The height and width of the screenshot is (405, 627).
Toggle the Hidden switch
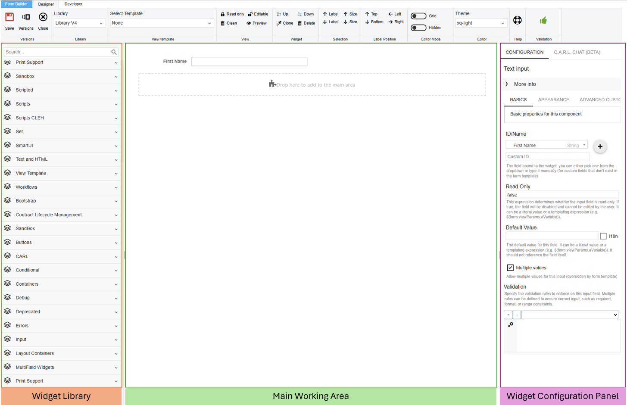point(418,28)
